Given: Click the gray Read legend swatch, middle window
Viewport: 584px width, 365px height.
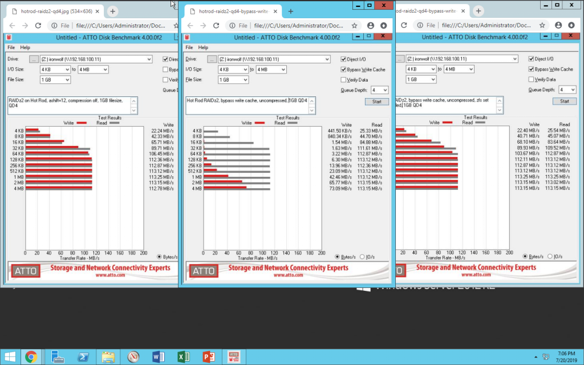Looking at the screenshot, I should click(292, 123).
